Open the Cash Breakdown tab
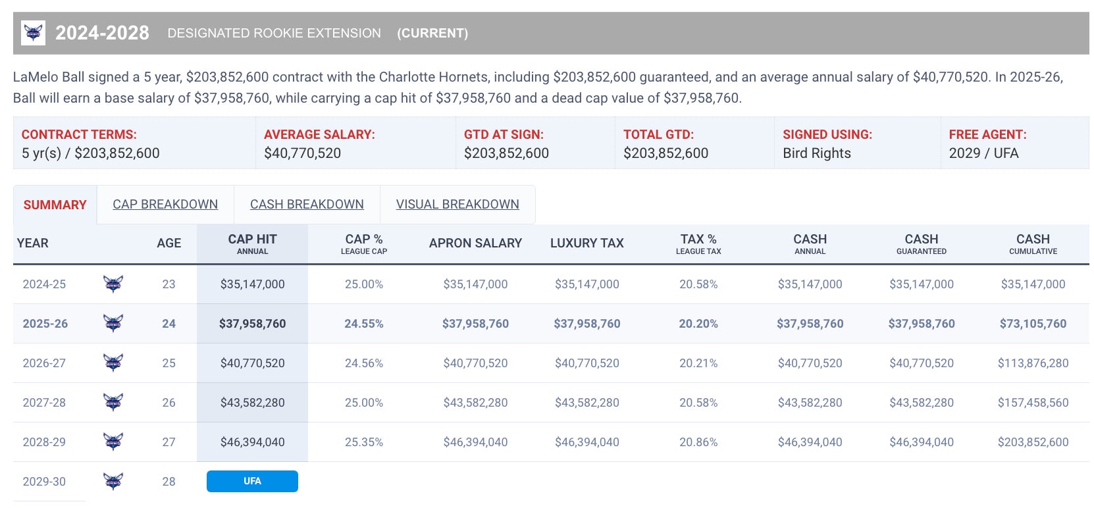 [307, 205]
